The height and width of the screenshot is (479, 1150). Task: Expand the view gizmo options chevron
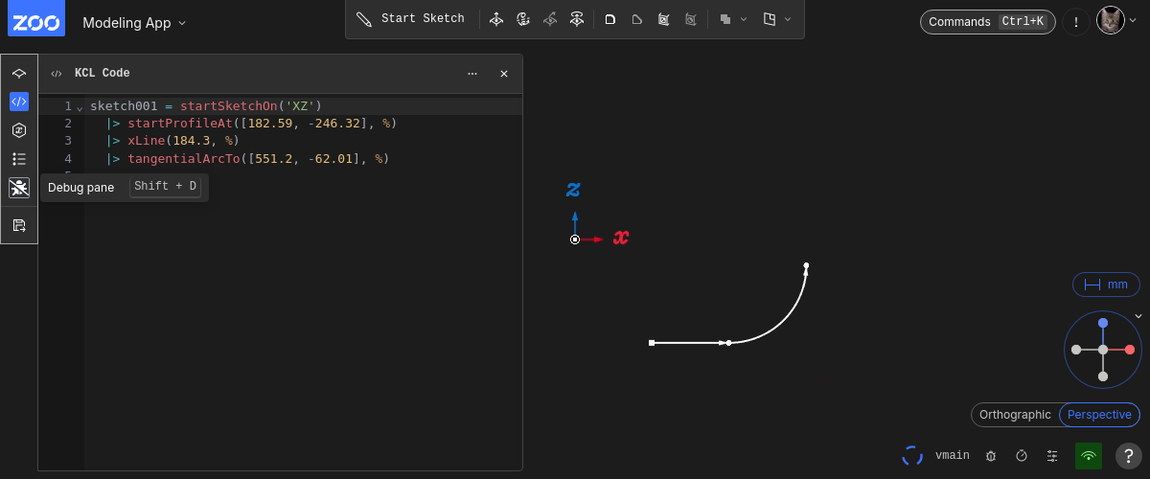(x=1138, y=316)
